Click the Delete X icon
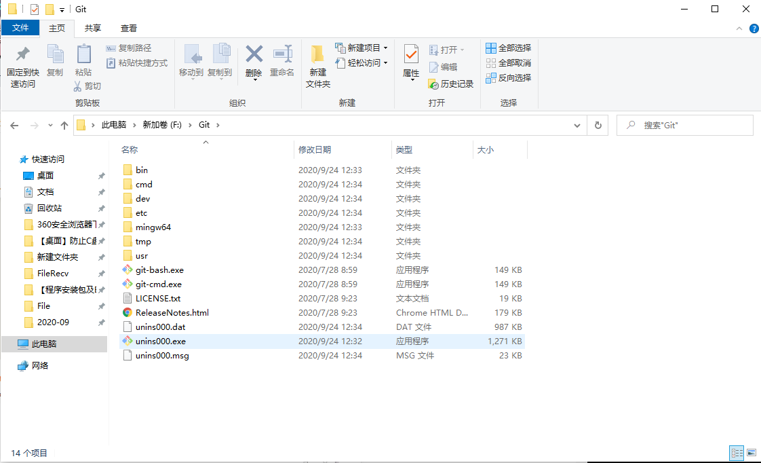Screen dimensions: 761x463 254,54
